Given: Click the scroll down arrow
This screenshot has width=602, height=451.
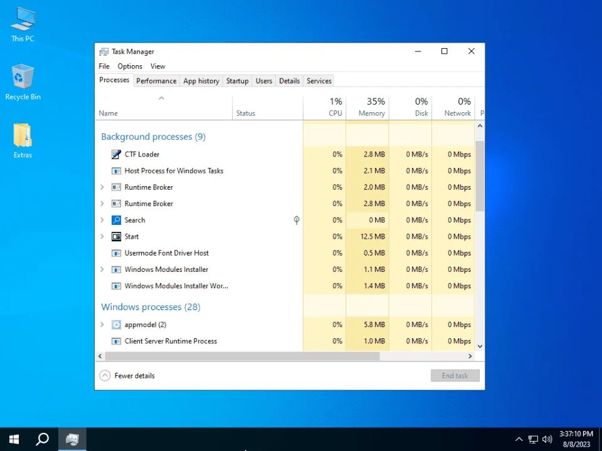Looking at the screenshot, I should point(480,346).
